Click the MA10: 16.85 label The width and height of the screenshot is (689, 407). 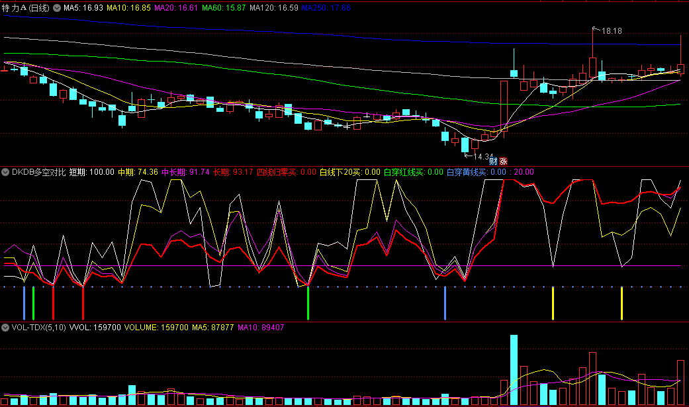129,7
